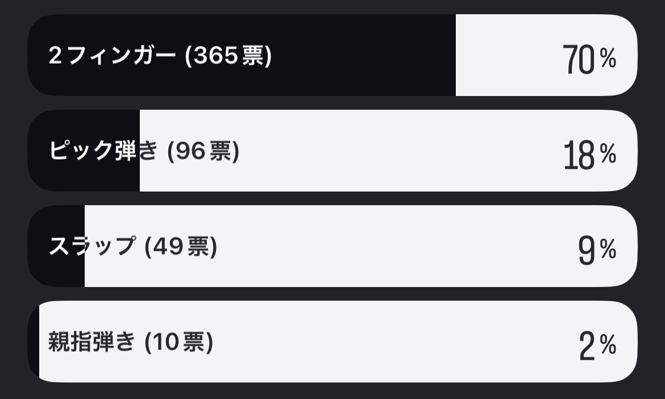665x399 pixels.
Task: Click the 9% result percentage
Action: [596, 250]
